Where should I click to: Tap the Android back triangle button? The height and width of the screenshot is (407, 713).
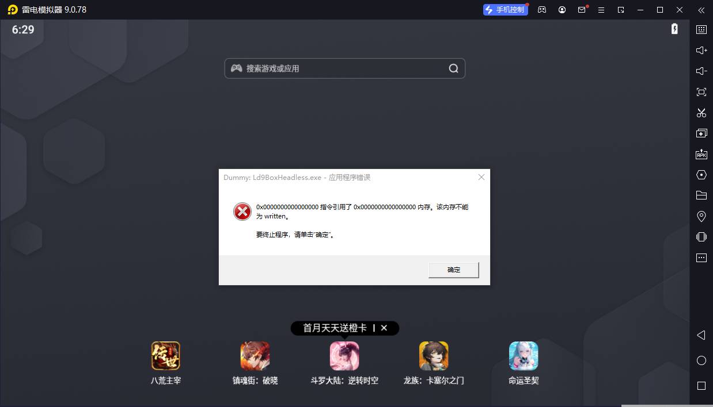click(x=701, y=335)
